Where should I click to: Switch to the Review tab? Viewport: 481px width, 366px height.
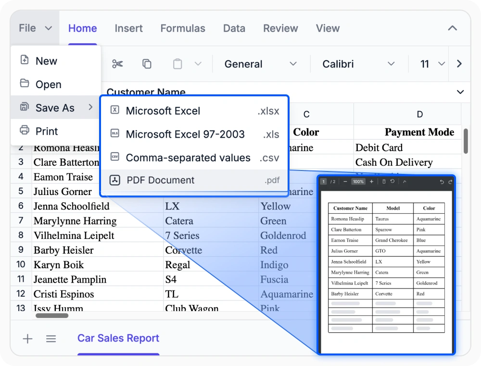[280, 28]
